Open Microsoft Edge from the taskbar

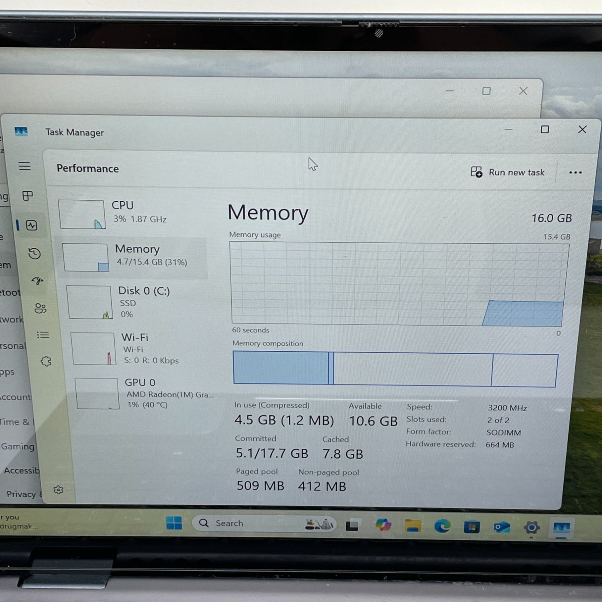[x=442, y=526]
